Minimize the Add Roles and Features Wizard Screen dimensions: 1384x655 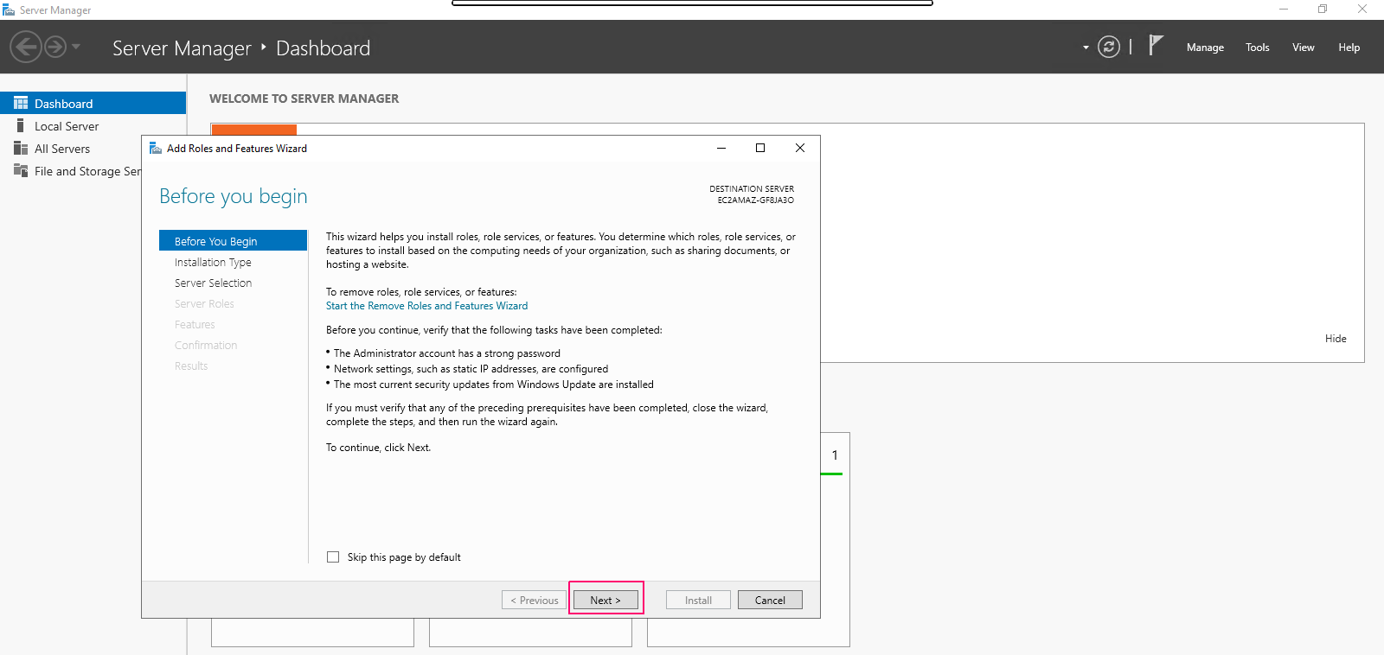click(721, 148)
